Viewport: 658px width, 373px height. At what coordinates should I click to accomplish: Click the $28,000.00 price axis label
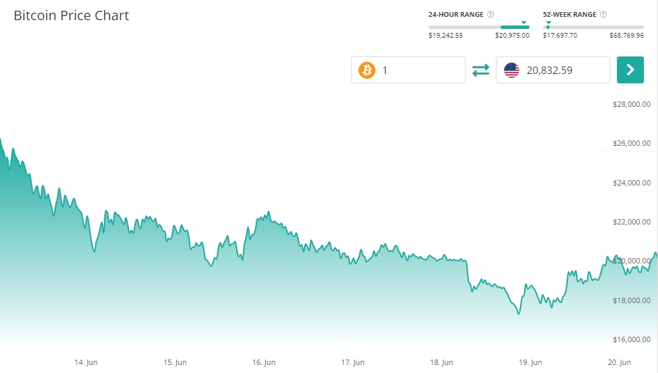click(x=632, y=104)
